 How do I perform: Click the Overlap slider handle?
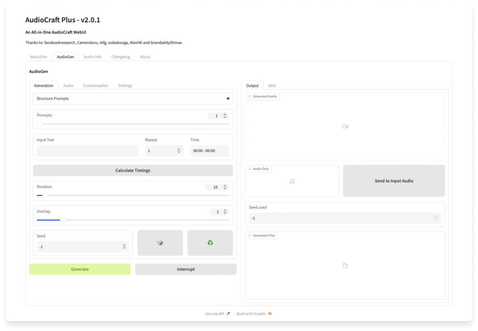(x=63, y=220)
